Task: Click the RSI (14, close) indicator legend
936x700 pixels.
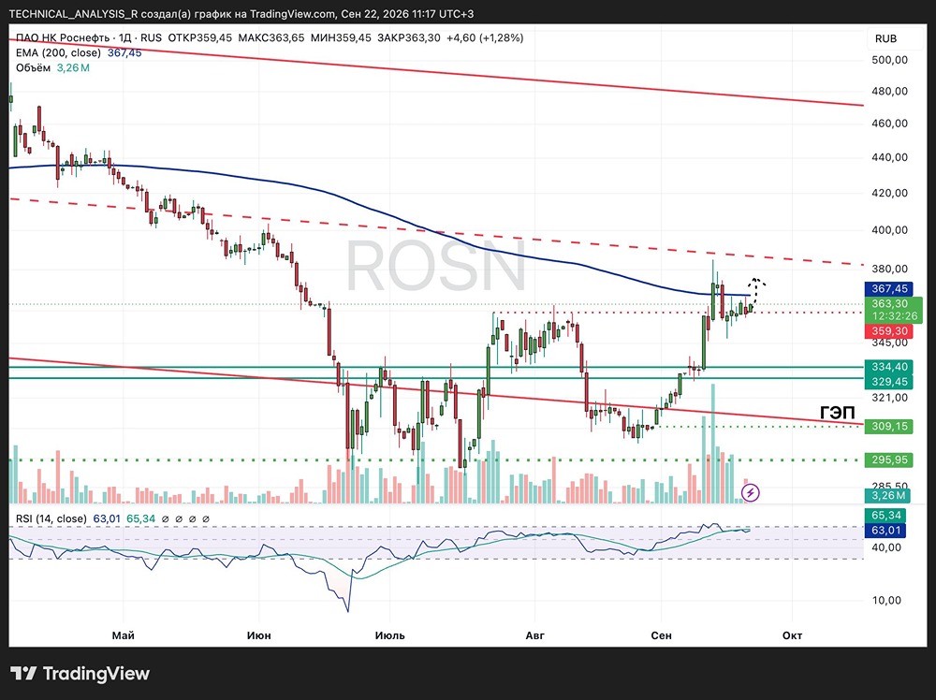Action: [x=51, y=518]
